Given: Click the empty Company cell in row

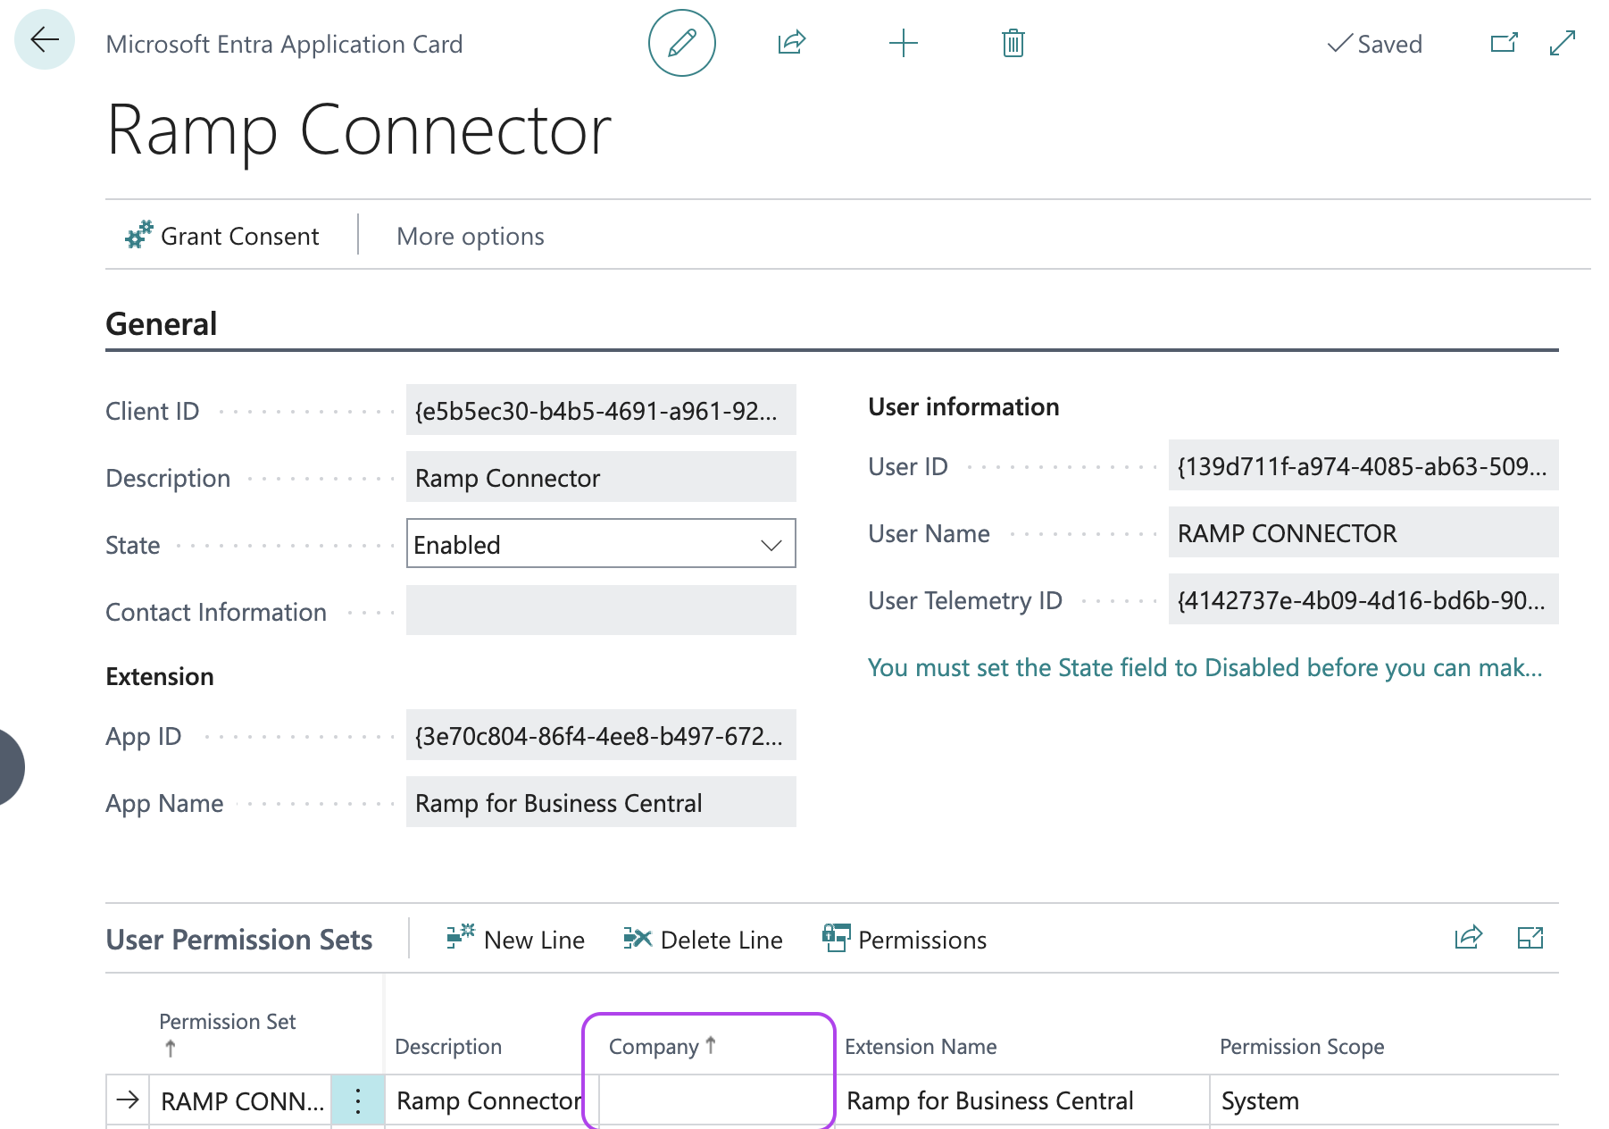Looking at the screenshot, I should pos(716,1100).
